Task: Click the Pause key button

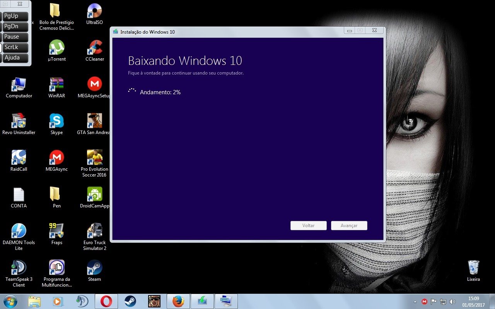Action: point(16,37)
